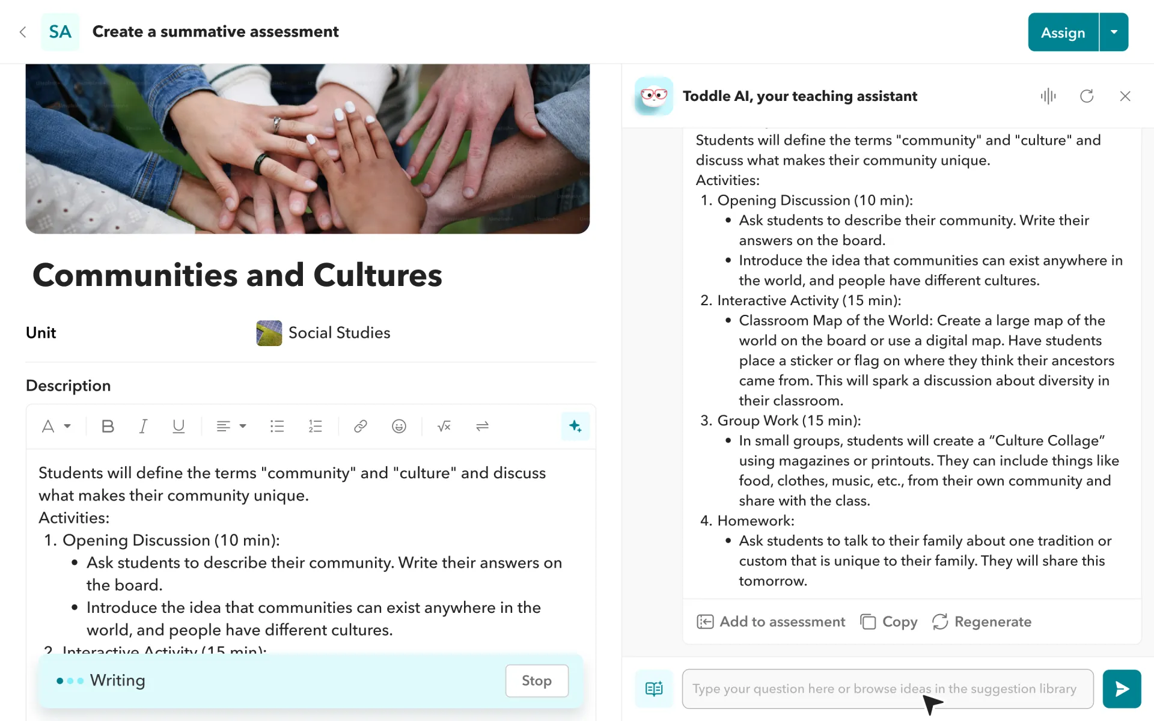Viewport: 1154px width, 721px height.
Task: Click the Copy response button
Action: 889,621
